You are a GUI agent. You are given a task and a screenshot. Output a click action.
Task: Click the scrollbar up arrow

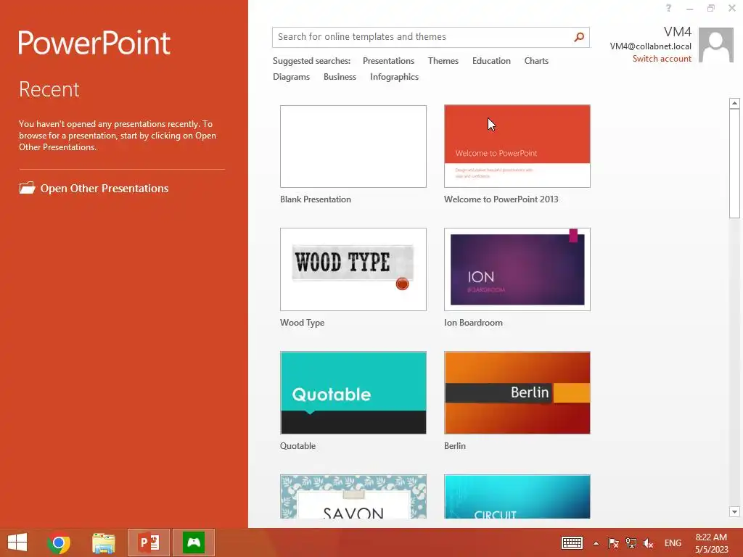(734, 103)
